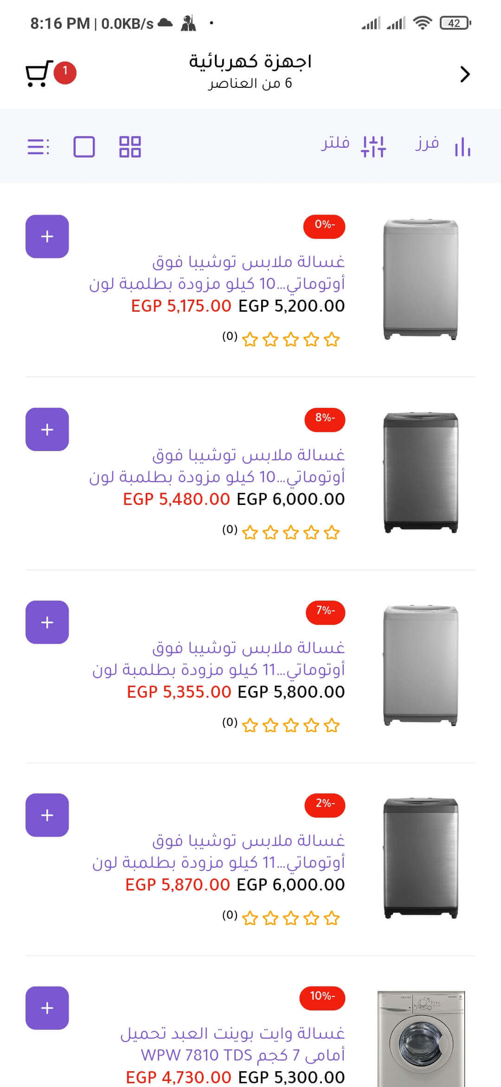Image resolution: width=501 pixels, height=1087 pixels.
Task: Add the EGP 5,480.00 Toshiba washer to cart
Action: pyautogui.click(x=47, y=429)
